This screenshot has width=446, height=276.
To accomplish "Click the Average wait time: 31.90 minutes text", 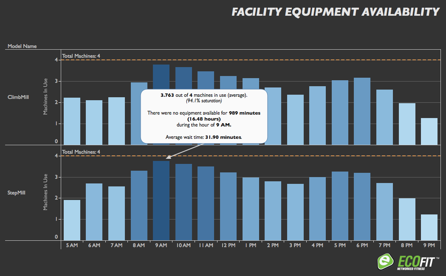I will (203, 137).
